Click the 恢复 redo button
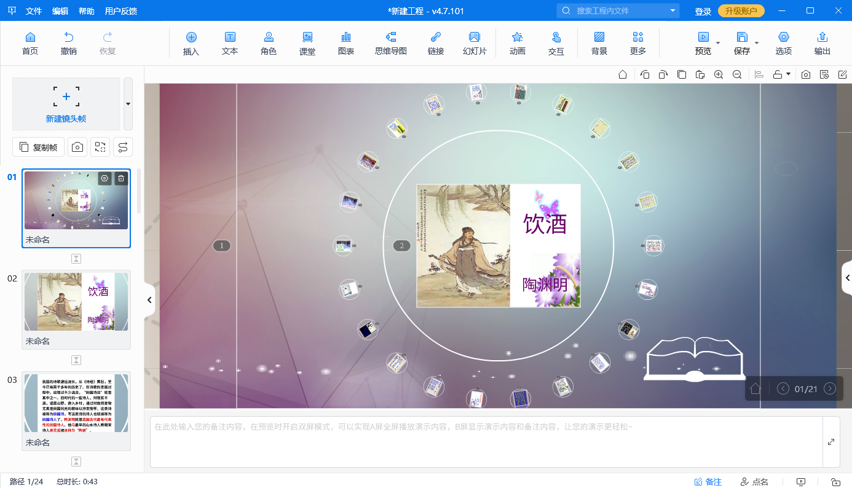The image size is (852, 488). [x=108, y=44]
